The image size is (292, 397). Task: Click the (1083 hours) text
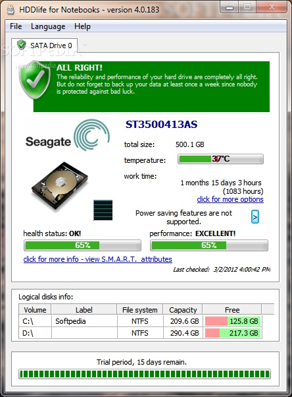[x=243, y=191]
